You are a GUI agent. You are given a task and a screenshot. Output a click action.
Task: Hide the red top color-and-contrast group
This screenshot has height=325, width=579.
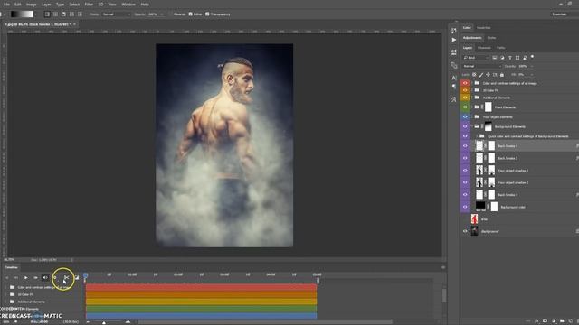tap(465, 83)
